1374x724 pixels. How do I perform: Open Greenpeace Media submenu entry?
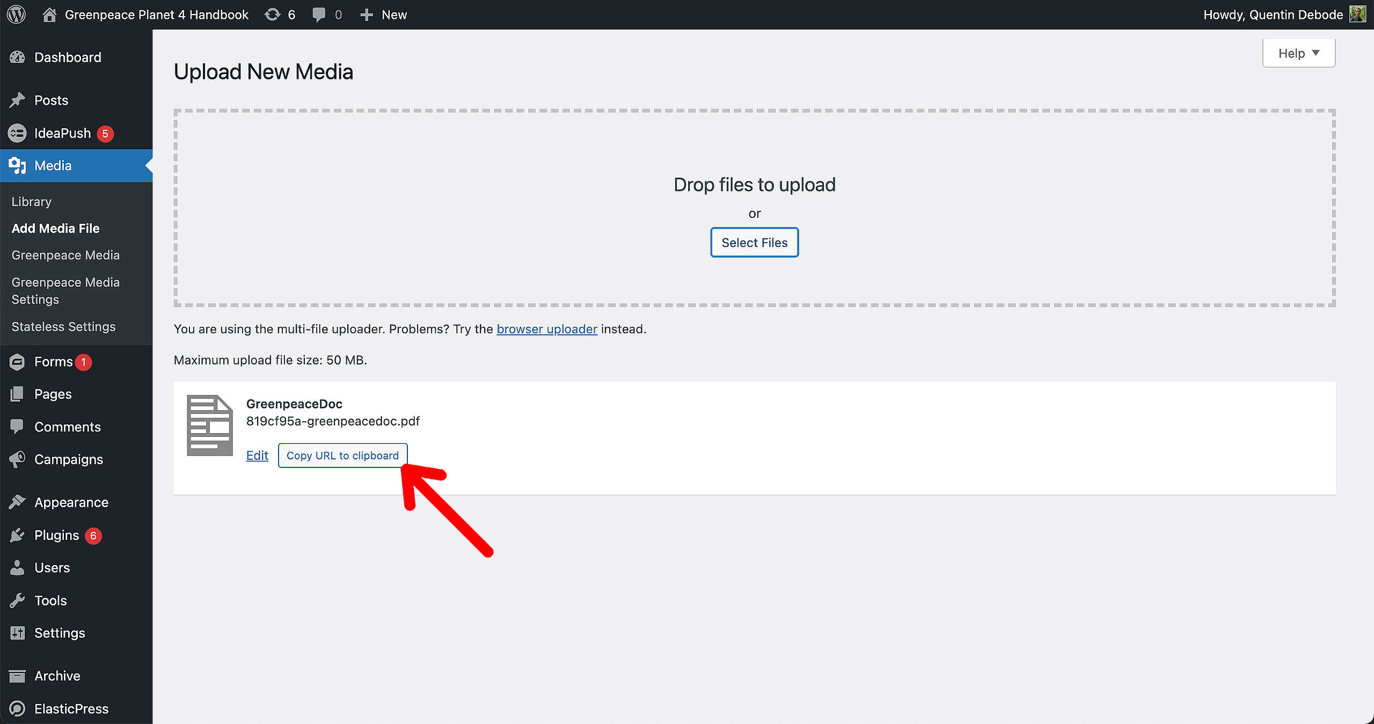pos(65,255)
